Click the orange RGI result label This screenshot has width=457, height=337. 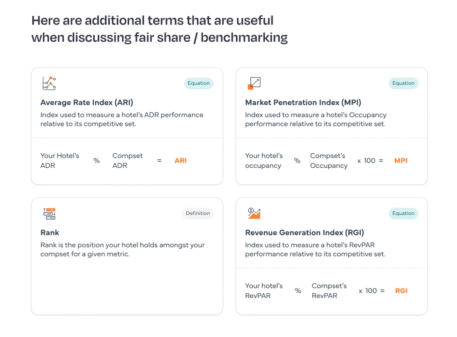click(401, 291)
